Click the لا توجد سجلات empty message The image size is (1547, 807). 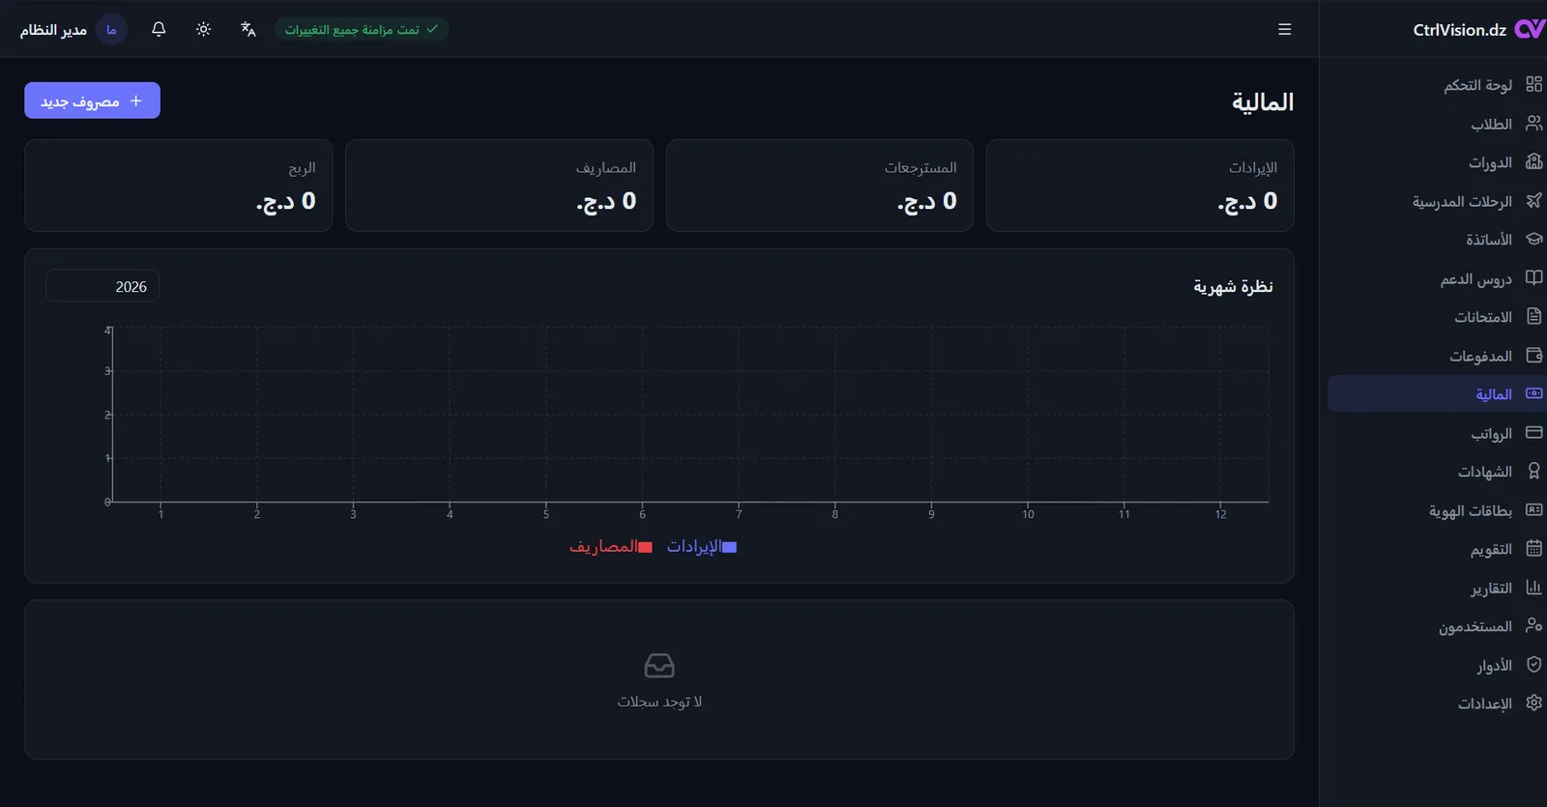[659, 702]
